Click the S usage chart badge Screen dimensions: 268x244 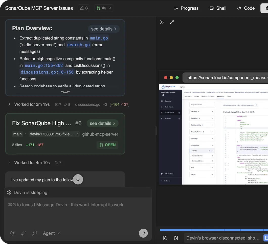(84, 8)
